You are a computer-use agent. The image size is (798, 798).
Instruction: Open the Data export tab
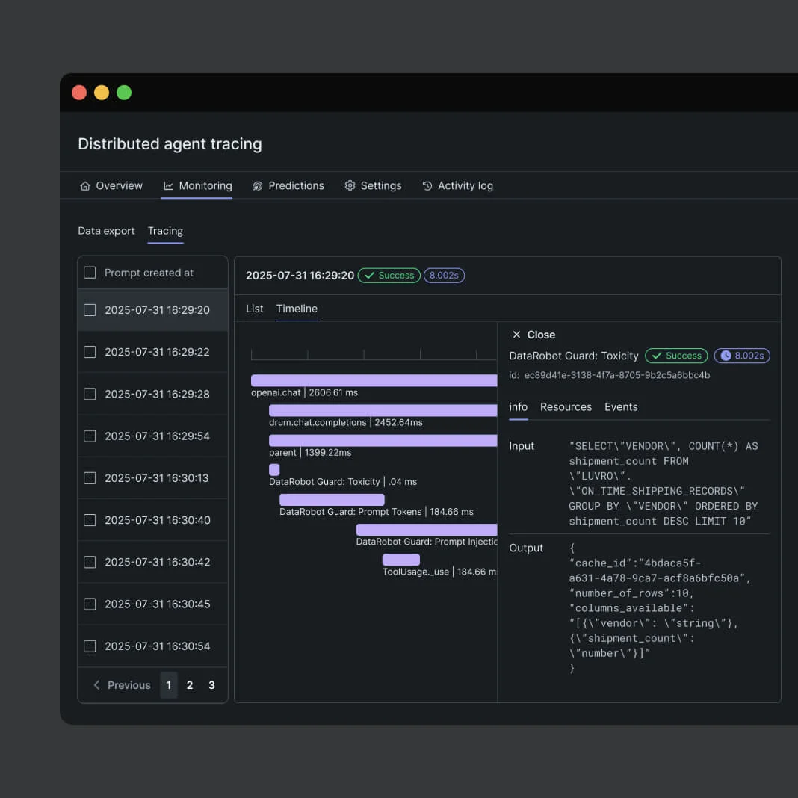[x=106, y=231]
